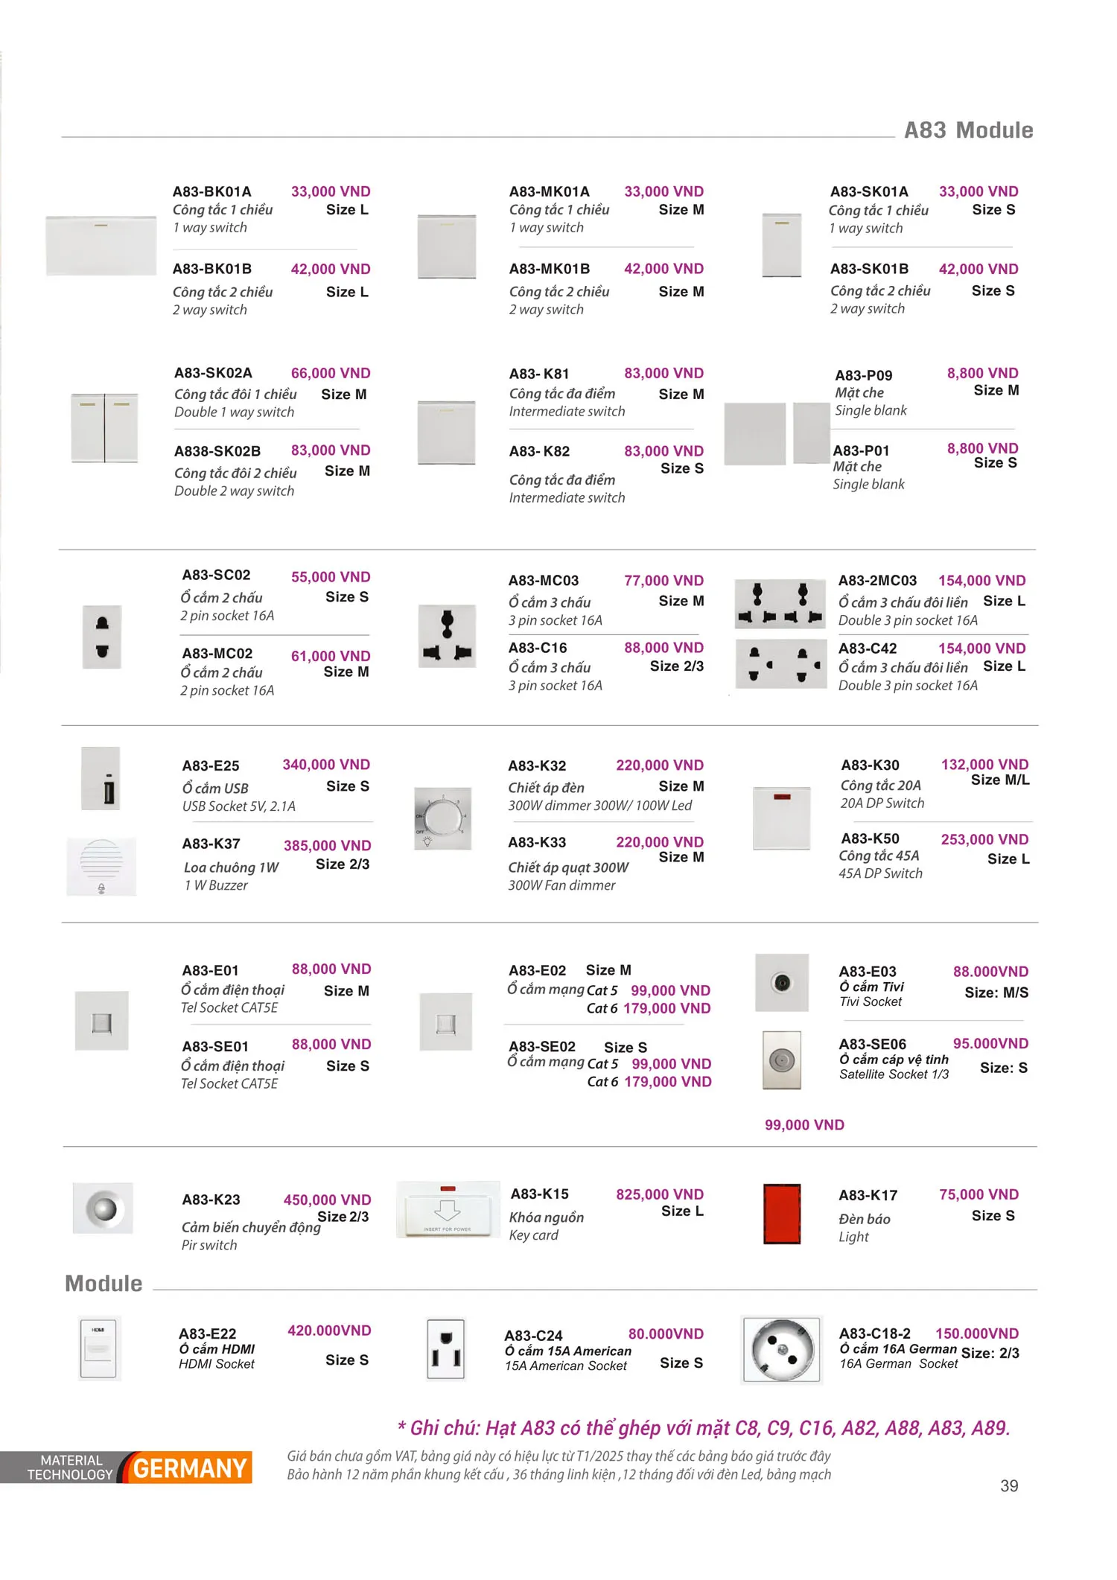Click the GERMANY orange badge
Viewport: 1117px width, 1580px height.
[190, 1468]
